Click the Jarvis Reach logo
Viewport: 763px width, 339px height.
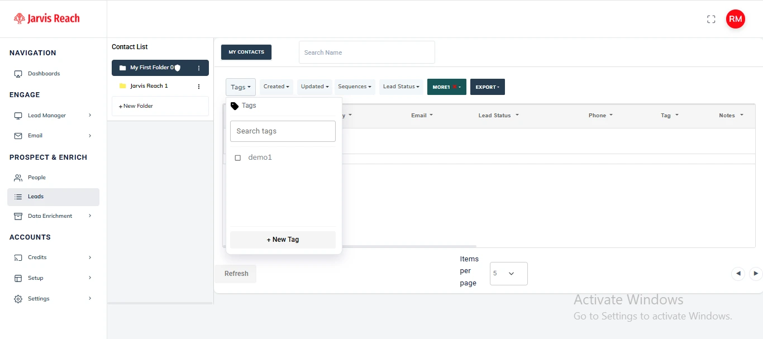click(47, 18)
